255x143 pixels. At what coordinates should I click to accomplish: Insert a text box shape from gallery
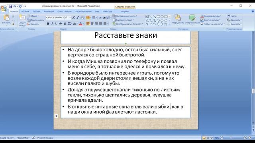[147, 16]
